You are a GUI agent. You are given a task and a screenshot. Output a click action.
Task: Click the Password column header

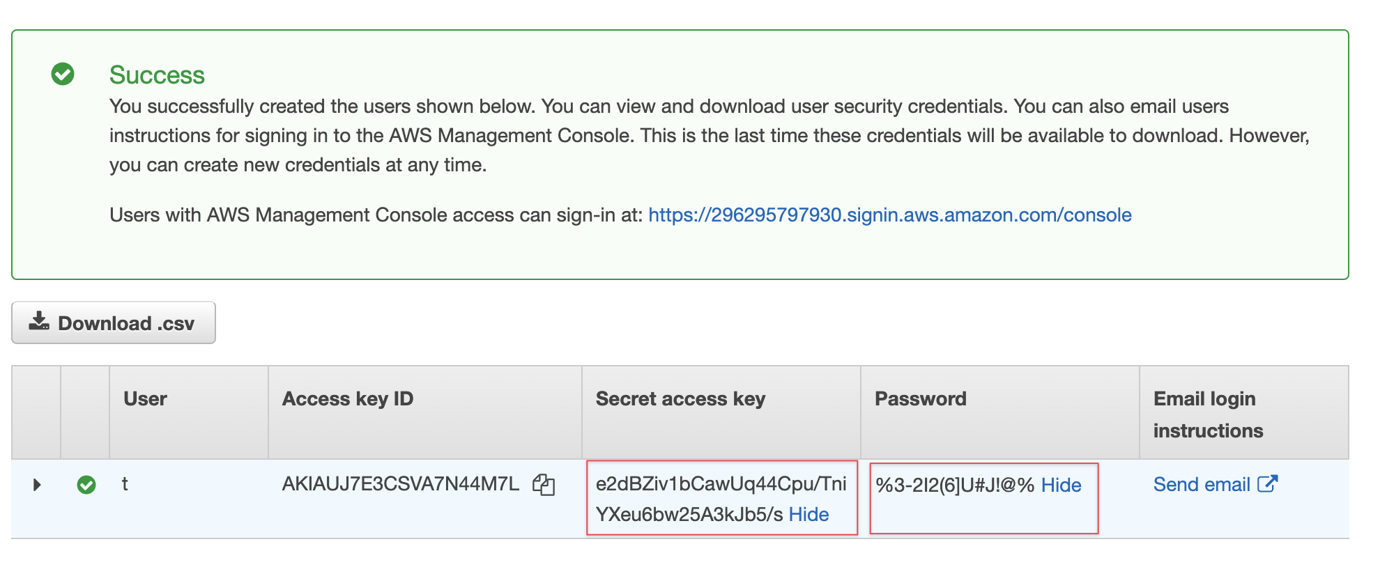click(x=920, y=399)
